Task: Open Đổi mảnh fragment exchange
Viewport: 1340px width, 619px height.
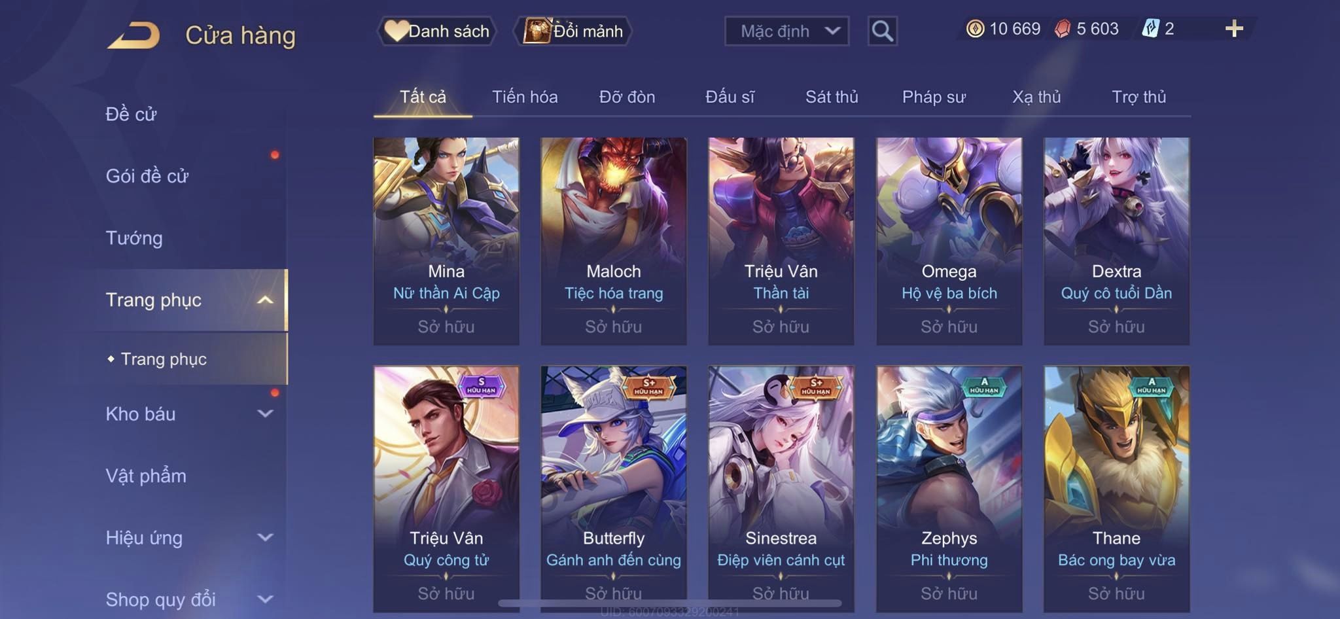Action: 573,31
